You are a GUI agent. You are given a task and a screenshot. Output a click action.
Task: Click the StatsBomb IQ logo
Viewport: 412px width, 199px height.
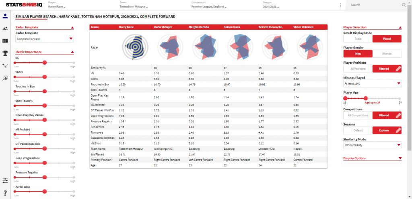[24, 5]
